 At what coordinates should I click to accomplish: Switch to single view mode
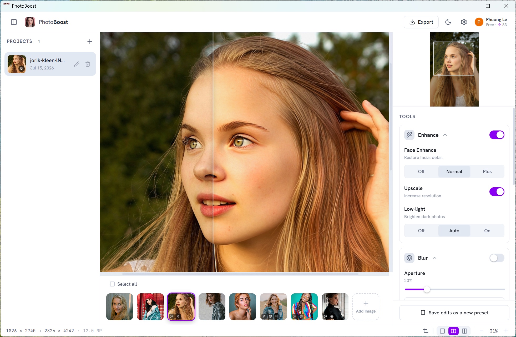(442, 331)
